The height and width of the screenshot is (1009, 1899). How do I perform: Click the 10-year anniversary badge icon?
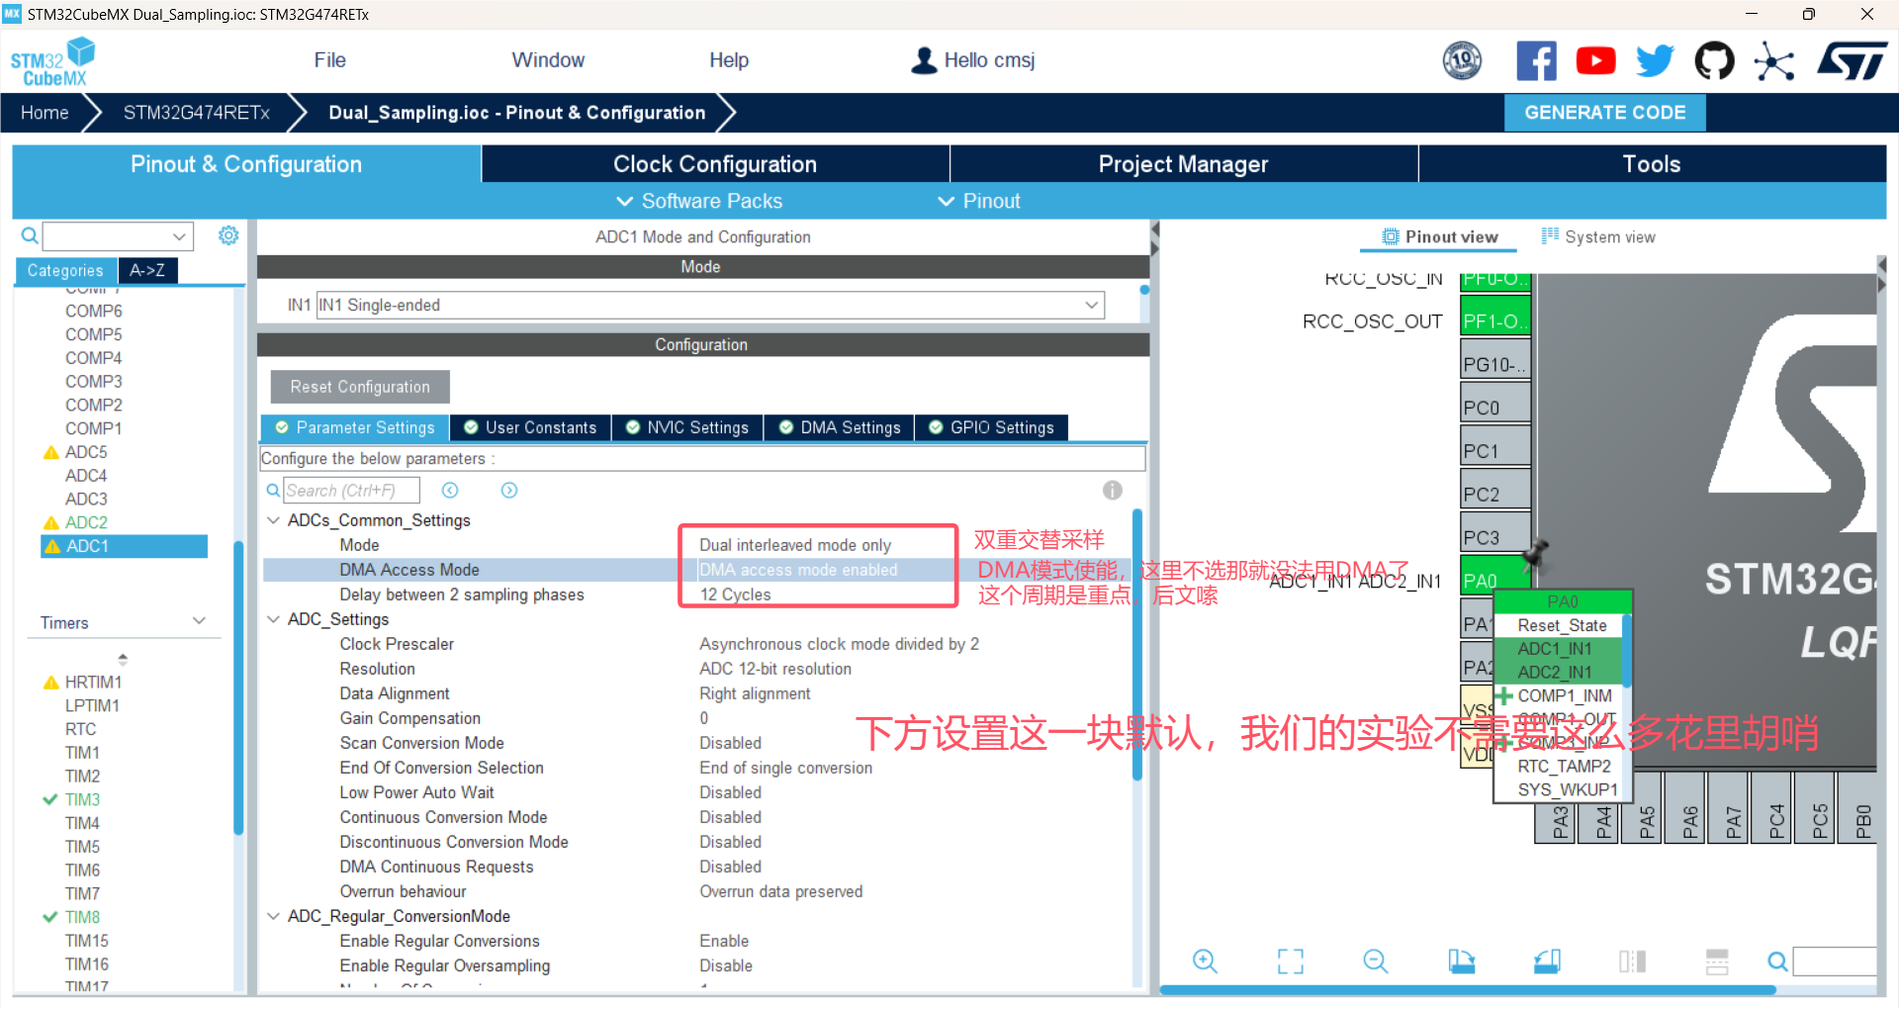(1462, 61)
